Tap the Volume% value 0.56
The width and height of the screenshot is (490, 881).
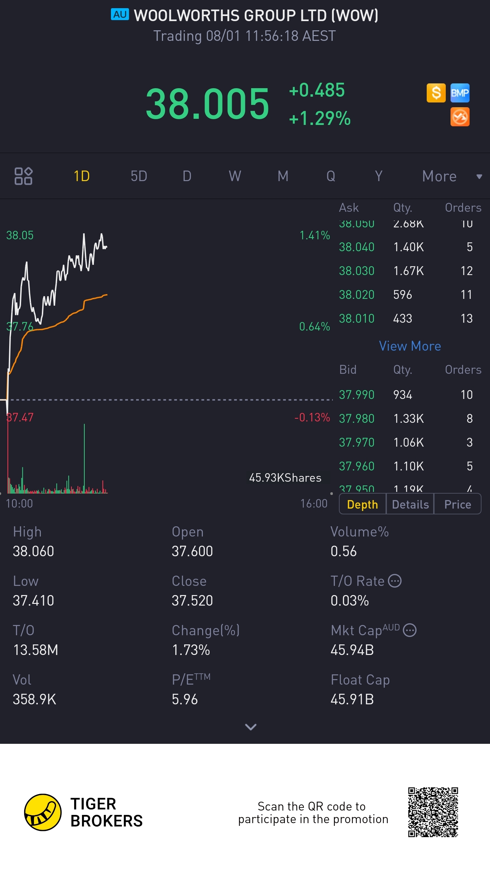(x=344, y=551)
